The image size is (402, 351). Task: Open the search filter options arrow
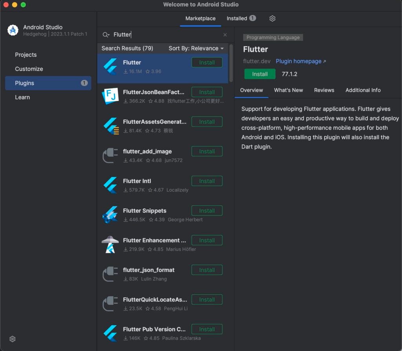(106, 35)
